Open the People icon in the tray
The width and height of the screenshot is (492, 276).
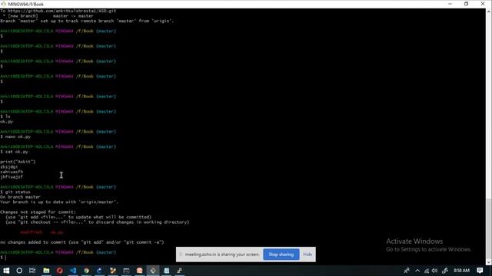tap(407, 271)
